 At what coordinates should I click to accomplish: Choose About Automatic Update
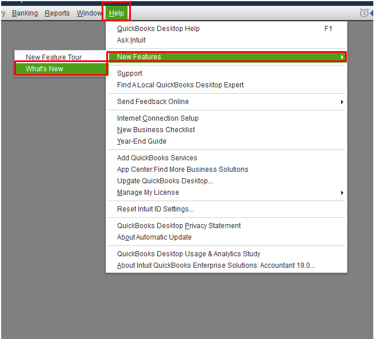click(227, 237)
